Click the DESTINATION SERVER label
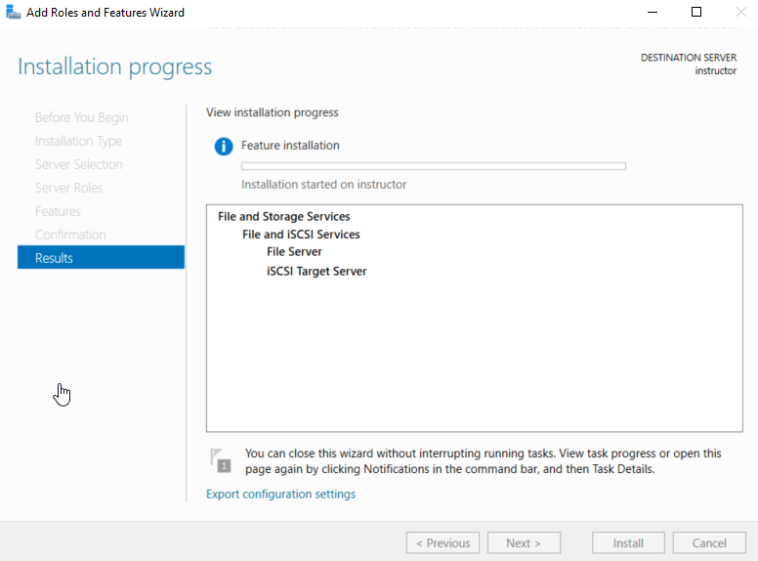The width and height of the screenshot is (758, 561). pos(689,58)
